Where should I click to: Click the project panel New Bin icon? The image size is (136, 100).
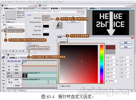(16, 51)
